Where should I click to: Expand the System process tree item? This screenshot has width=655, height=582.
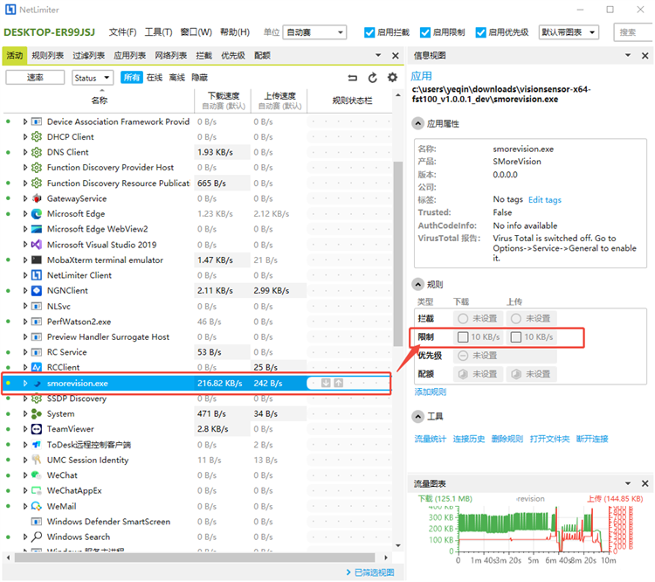pos(25,413)
